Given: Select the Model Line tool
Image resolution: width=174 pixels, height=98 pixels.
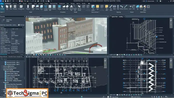Looking at the screenshot, I should click(75, 8).
